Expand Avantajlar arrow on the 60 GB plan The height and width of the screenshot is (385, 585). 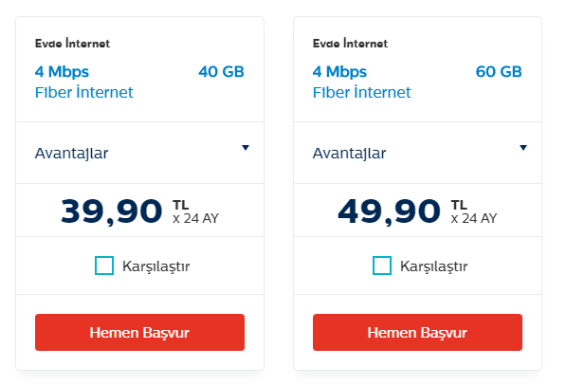coord(522,148)
